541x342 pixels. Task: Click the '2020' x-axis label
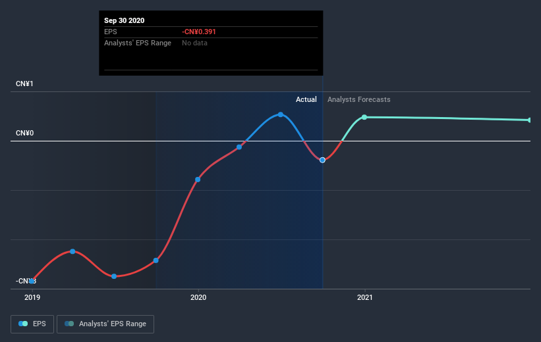198,297
